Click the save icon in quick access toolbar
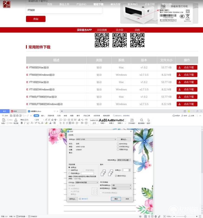Image resolution: width=203 pixels, height=218 pixels. pyautogui.click(x=11, y=116)
